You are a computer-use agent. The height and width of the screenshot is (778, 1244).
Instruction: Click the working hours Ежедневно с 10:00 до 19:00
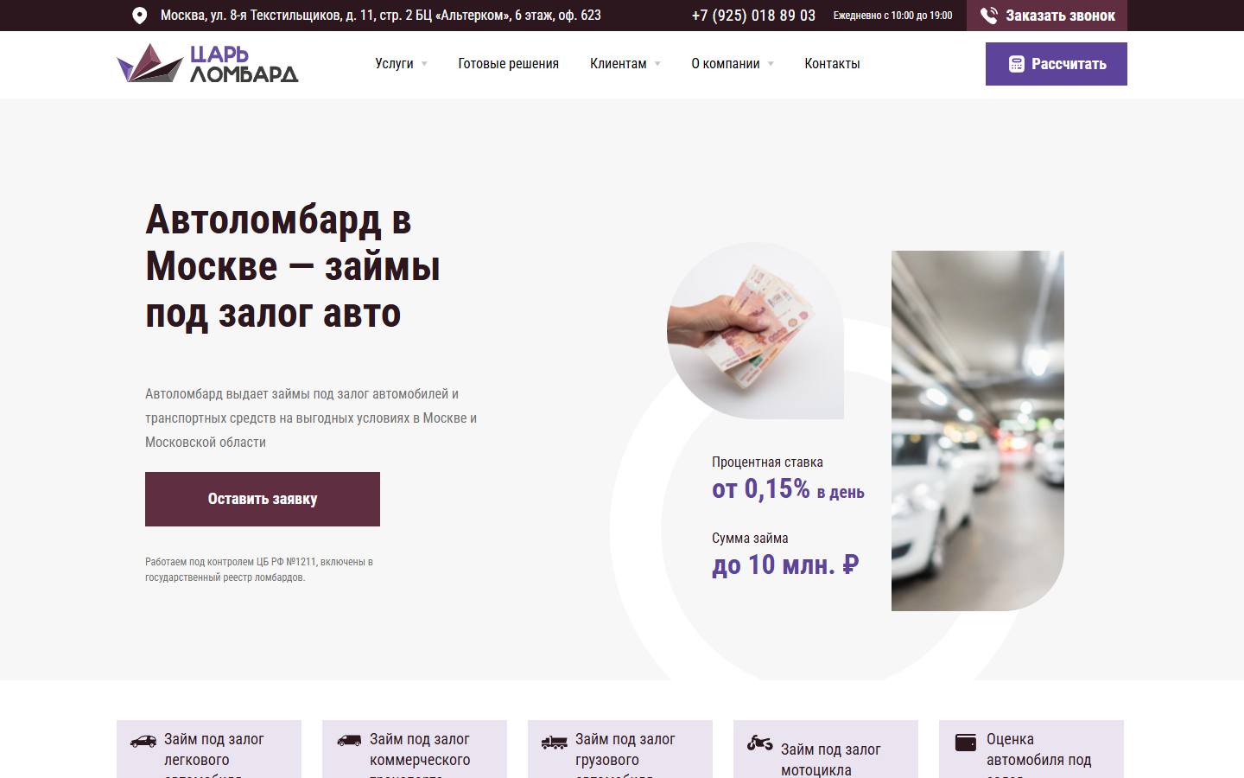893,16
